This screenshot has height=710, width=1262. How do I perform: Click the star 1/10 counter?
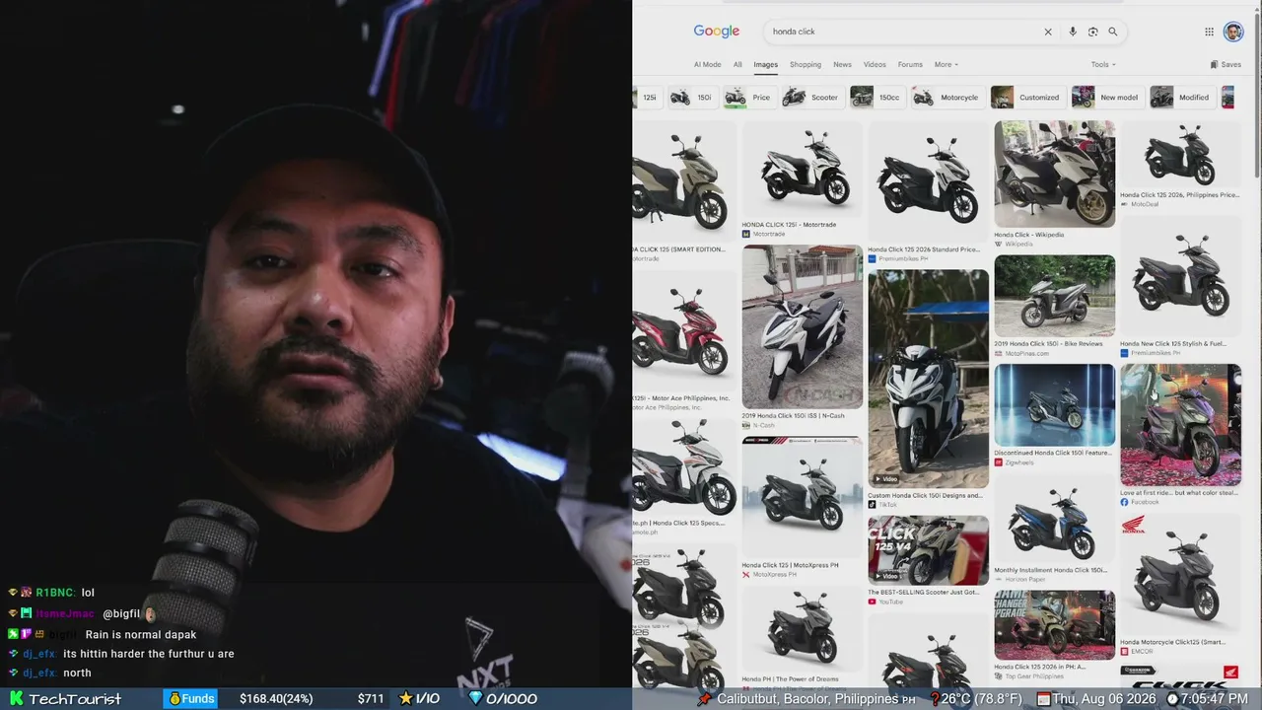419,699
